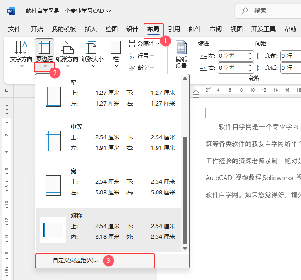Screen dimensions: 301x280
Task: Click document text 软件自学网是一个专业学习
Action: pos(258,127)
